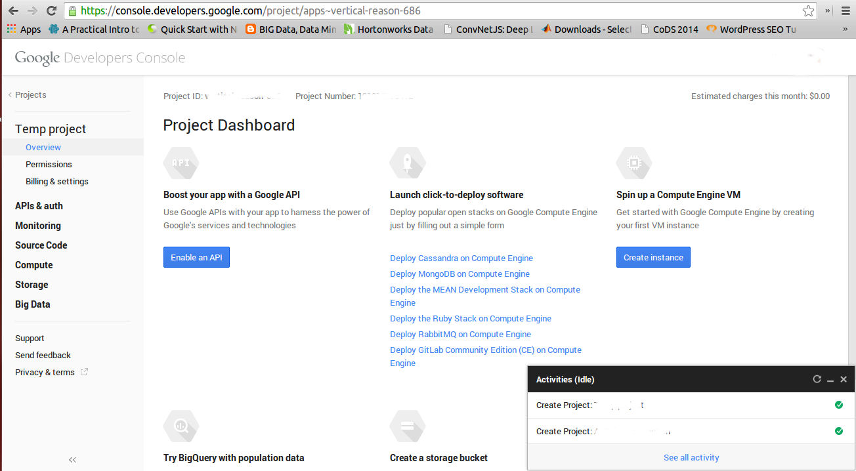
Task: Collapse the left sidebar with double chevron
Action: point(72,460)
